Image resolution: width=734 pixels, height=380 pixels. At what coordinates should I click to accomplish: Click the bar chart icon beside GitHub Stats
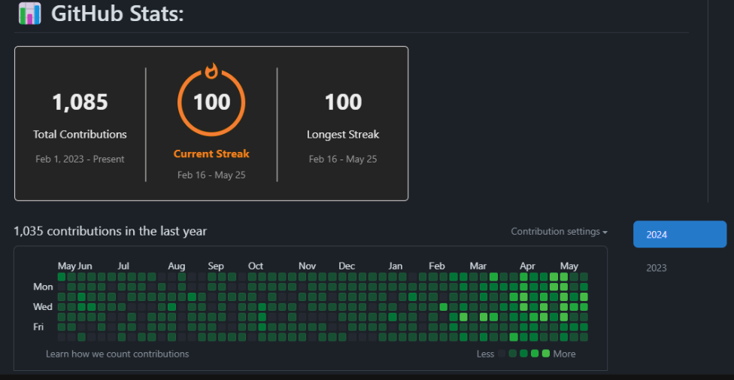click(29, 14)
